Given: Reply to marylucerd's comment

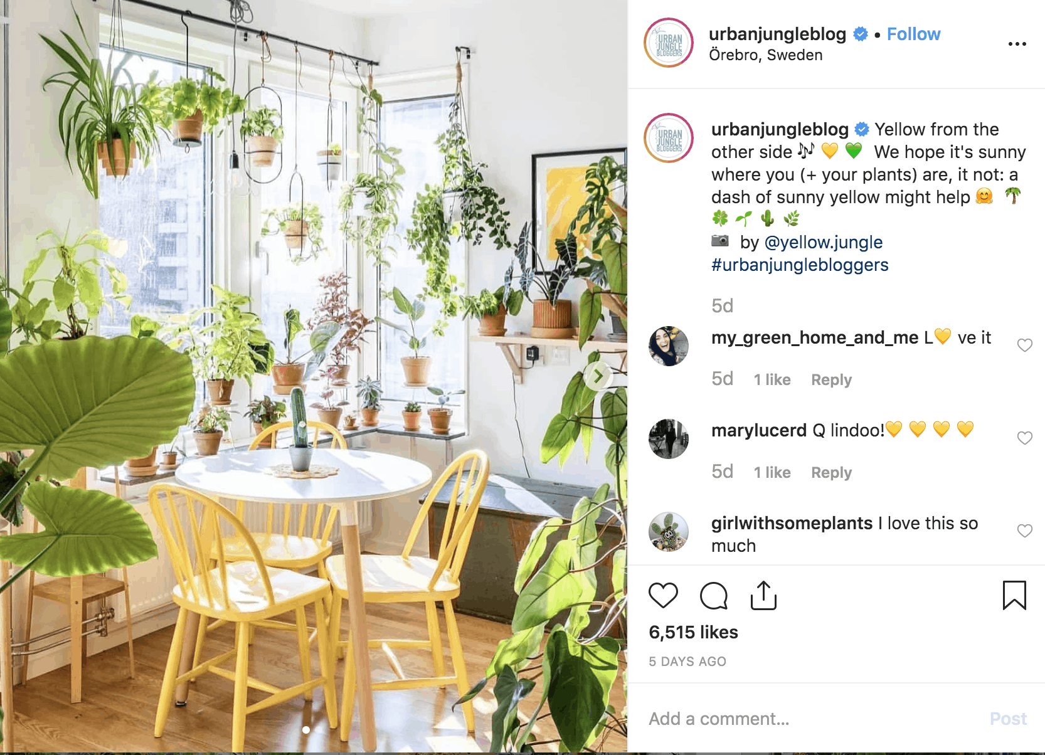Looking at the screenshot, I should pos(831,472).
